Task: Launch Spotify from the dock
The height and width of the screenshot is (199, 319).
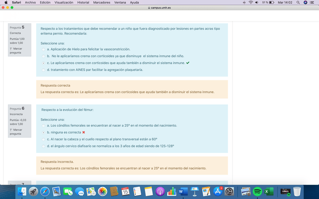Action: (257, 191)
